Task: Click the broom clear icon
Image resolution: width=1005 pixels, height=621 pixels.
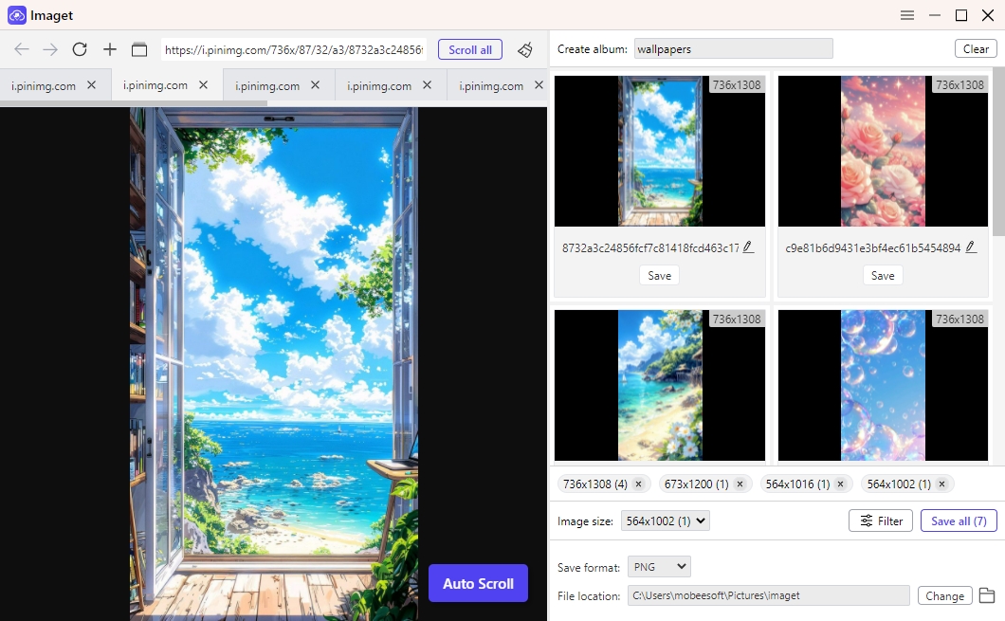Action: 524,49
